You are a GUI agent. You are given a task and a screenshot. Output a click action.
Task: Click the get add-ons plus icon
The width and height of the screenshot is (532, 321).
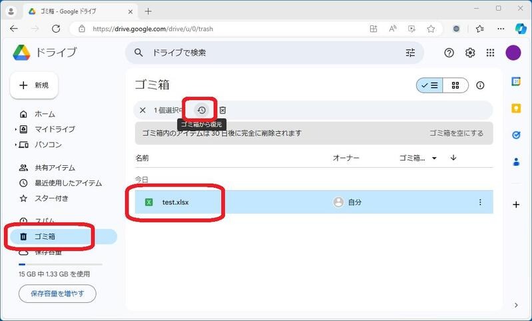coord(516,204)
